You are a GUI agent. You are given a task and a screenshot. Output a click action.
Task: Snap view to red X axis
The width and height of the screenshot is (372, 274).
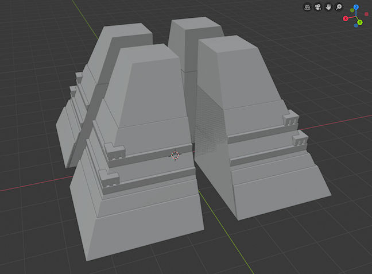tap(346, 18)
